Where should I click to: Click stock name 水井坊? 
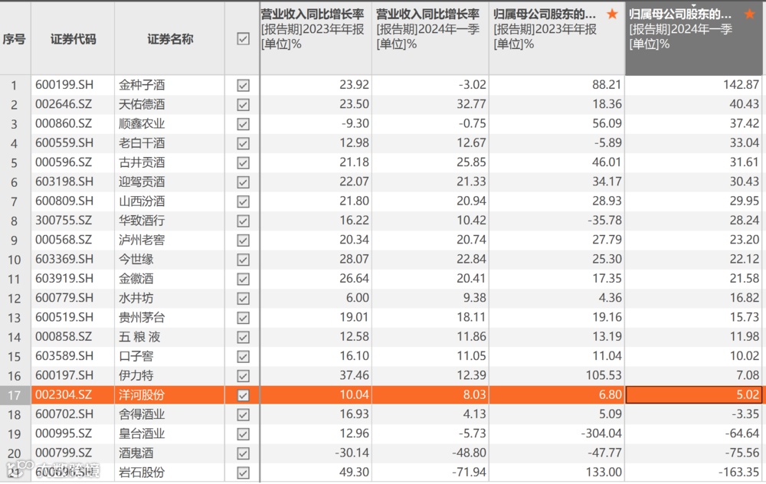tap(136, 298)
